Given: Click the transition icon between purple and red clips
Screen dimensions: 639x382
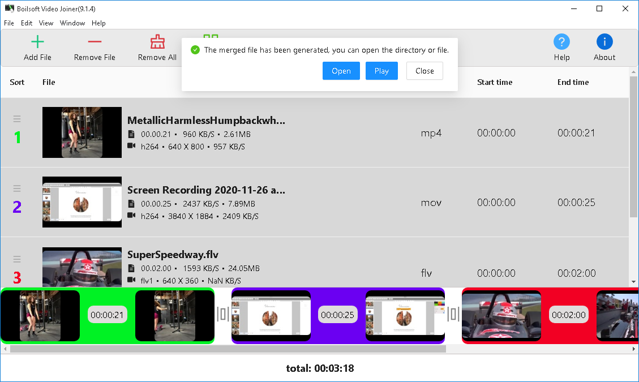Looking at the screenshot, I should tap(453, 314).
